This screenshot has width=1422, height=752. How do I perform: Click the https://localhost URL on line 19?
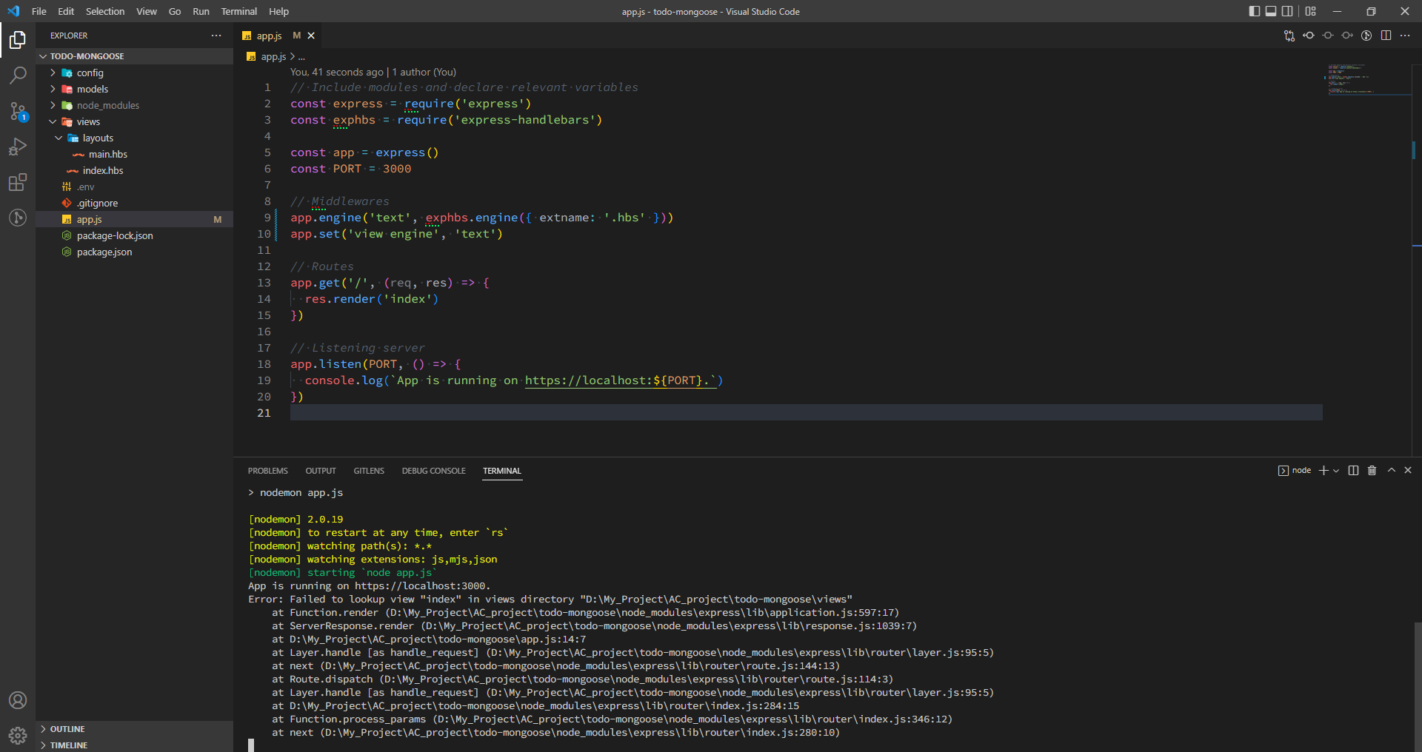tap(621, 380)
